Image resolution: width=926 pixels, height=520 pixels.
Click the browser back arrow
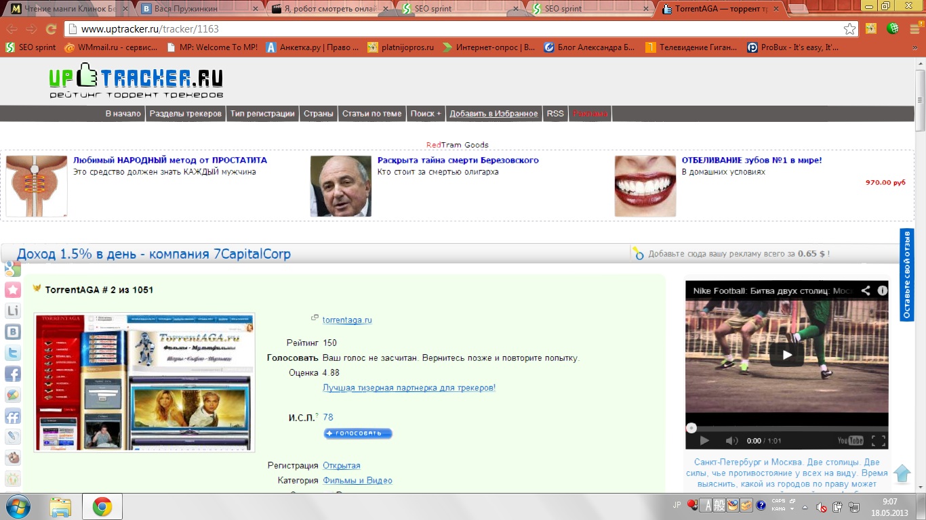pos(12,29)
